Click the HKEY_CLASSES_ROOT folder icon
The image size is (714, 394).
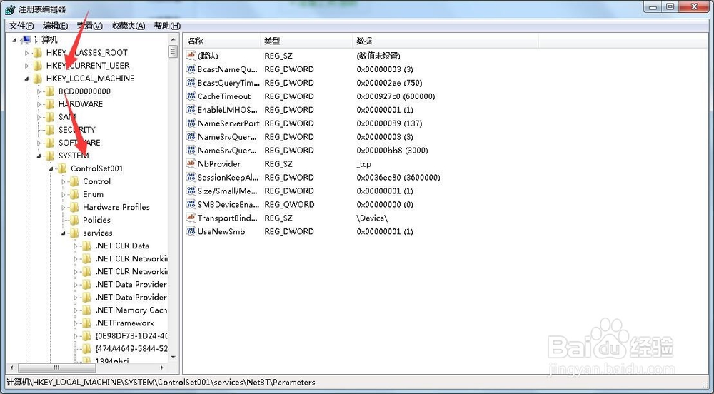click(x=38, y=53)
